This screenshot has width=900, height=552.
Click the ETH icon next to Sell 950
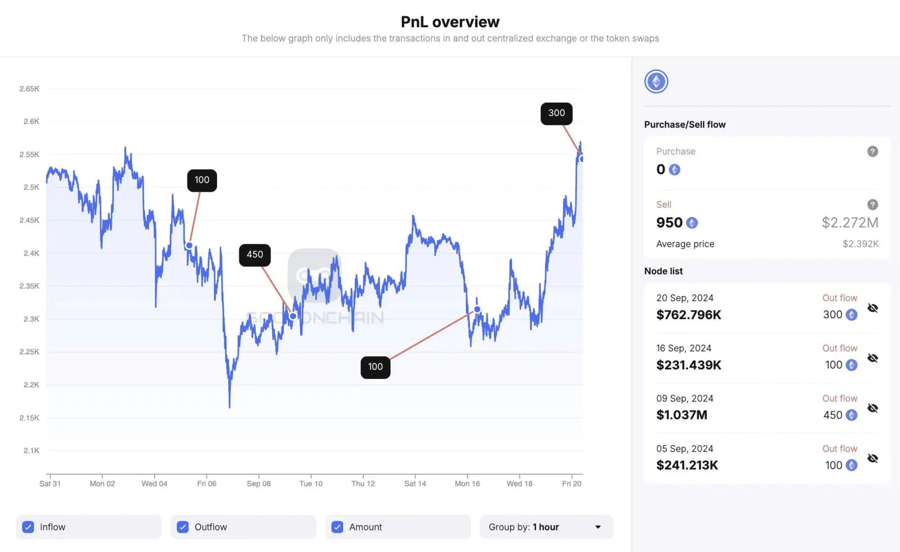pyautogui.click(x=692, y=223)
